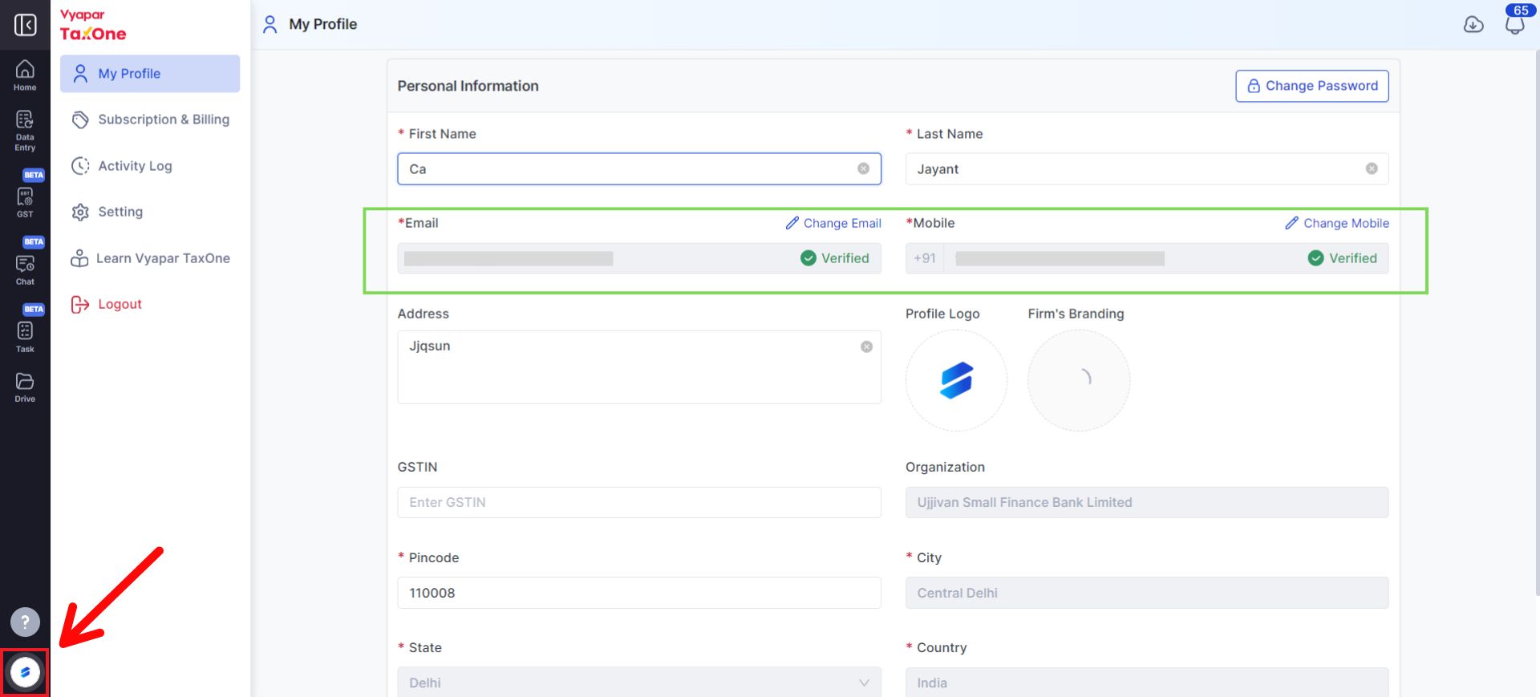Open the Data Entry module
Screen dimensions: 1540x697
click(25, 131)
